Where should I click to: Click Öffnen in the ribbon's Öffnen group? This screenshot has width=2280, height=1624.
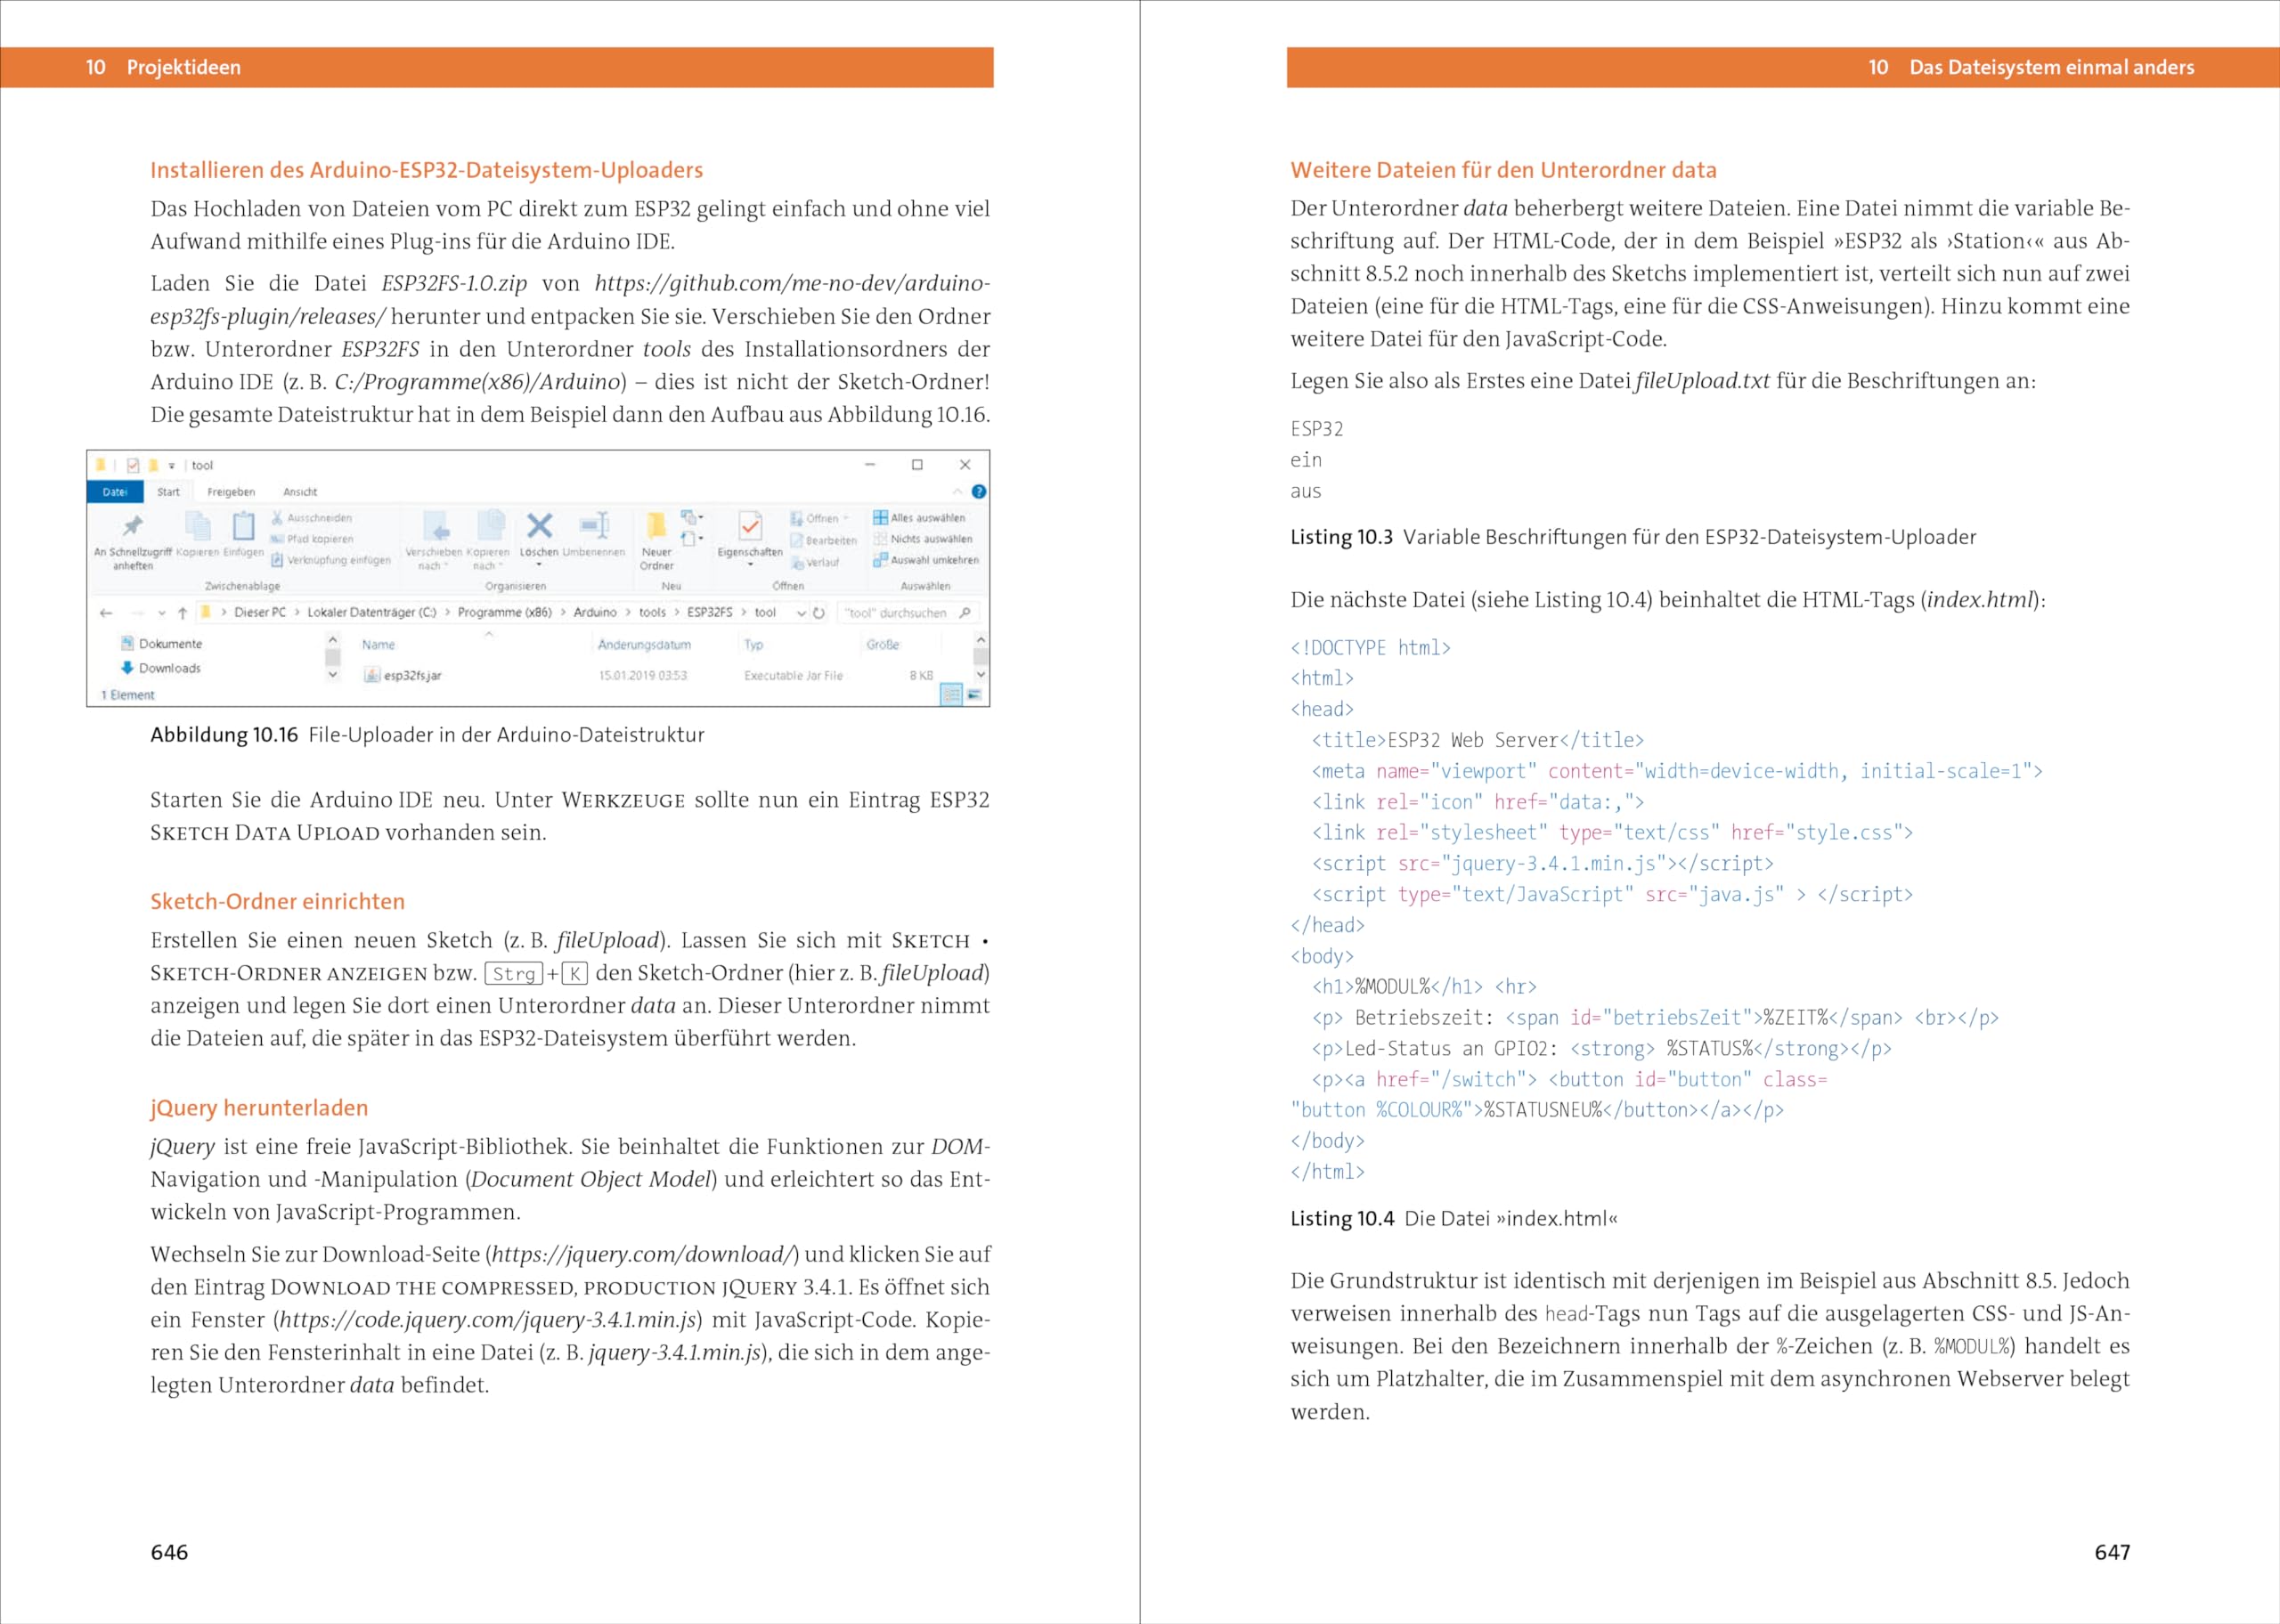[x=820, y=518]
